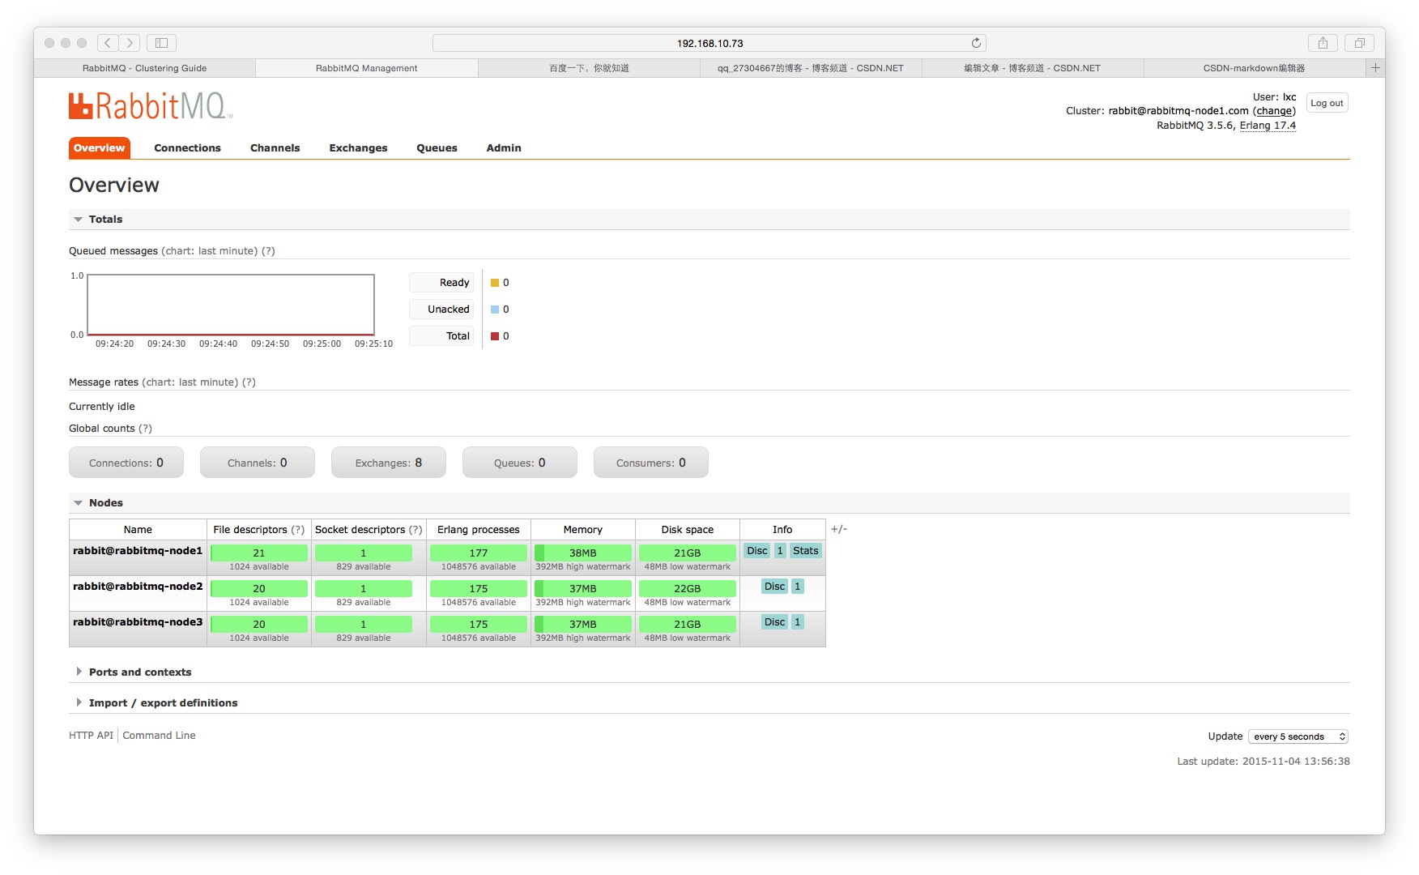The height and width of the screenshot is (875, 1419).
Task: Click the Queues: 0 count button
Action: coord(520,463)
